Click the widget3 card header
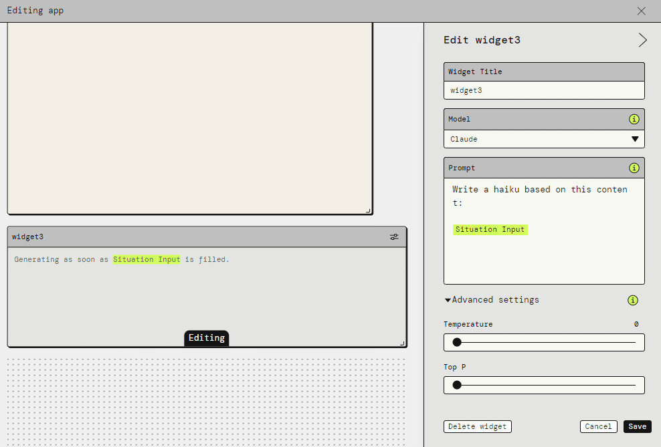Image resolution: width=661 pixels, height=447 pixels. 207,237
